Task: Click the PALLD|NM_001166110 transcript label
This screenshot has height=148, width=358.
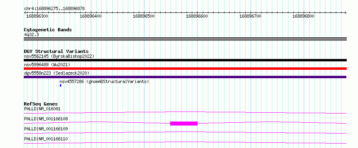Action: pos(46,139)
